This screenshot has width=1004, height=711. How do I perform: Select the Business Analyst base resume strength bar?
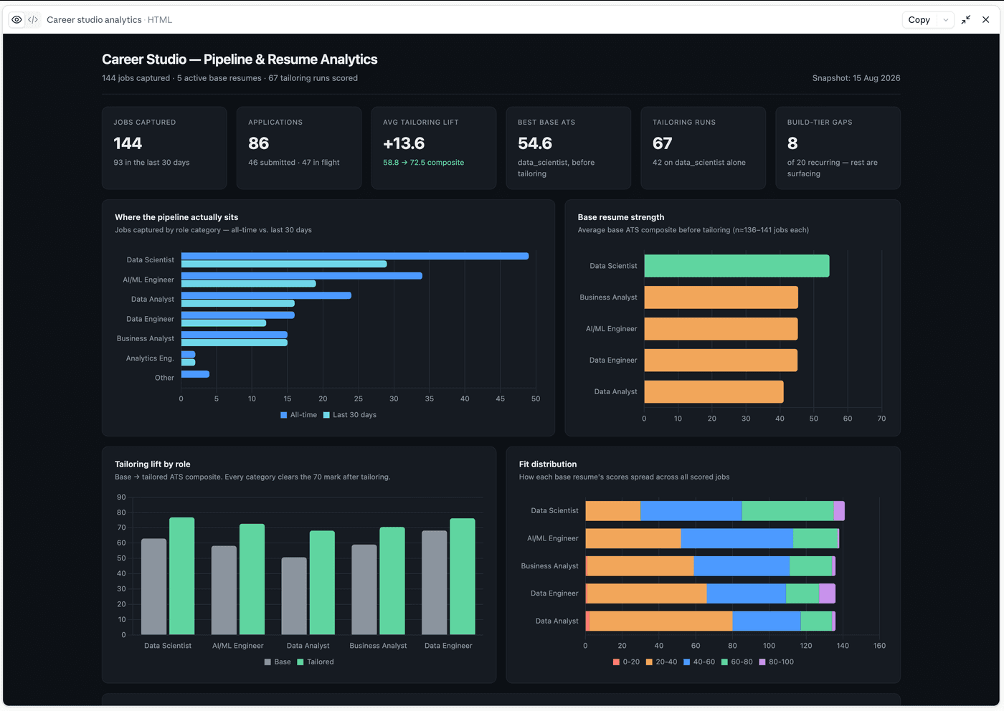(x=721, y=297)
